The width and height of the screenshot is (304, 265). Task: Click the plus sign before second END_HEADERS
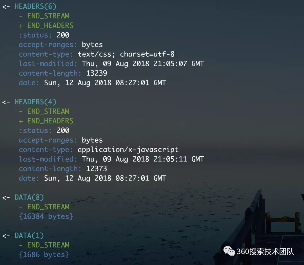(21, 121)
